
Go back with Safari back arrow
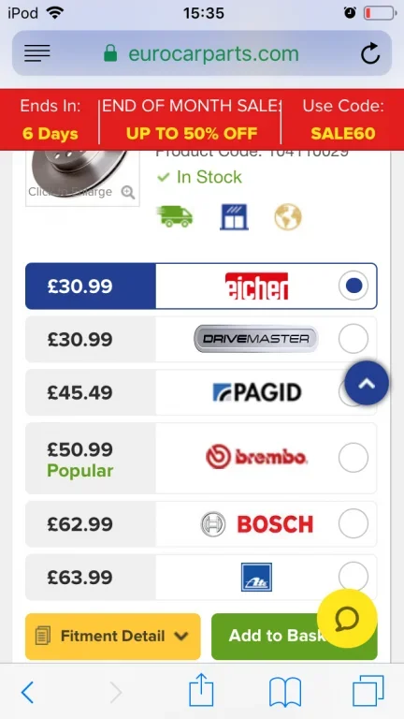[x=27, y=692]
